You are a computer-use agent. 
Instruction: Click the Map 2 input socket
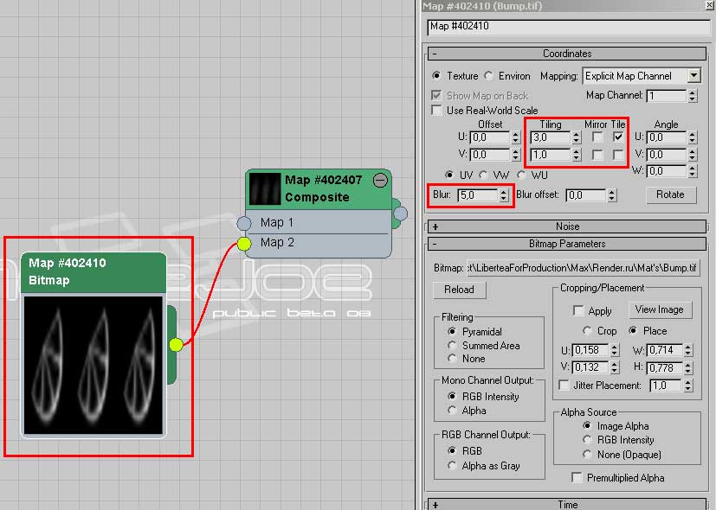pos(244,244)
